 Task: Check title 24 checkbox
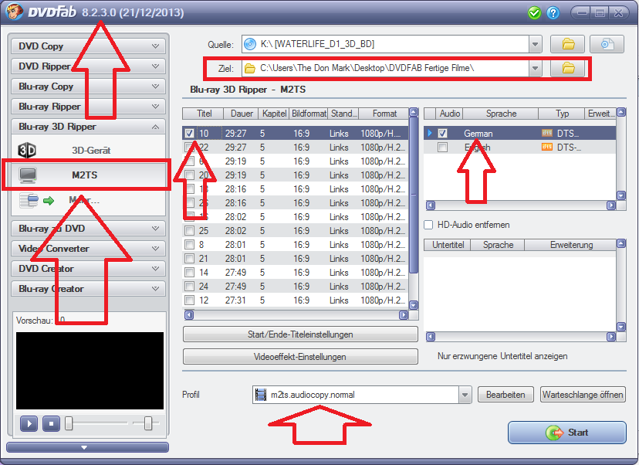pyautogui.click(x=189, y=286)
